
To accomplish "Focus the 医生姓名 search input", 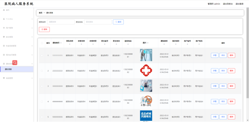I will 98,22.
